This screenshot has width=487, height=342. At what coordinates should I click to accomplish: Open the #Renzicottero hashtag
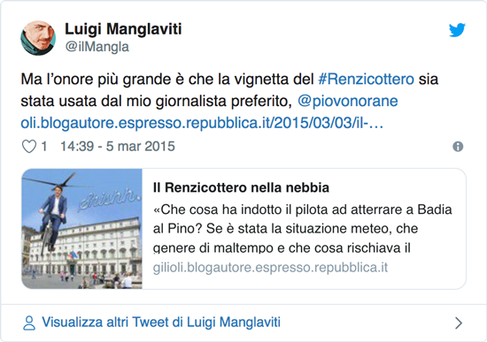click(x=367, y=79)
